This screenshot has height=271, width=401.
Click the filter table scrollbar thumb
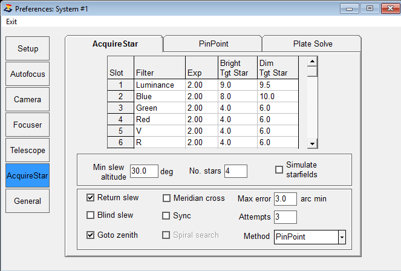tap(312, 71)
